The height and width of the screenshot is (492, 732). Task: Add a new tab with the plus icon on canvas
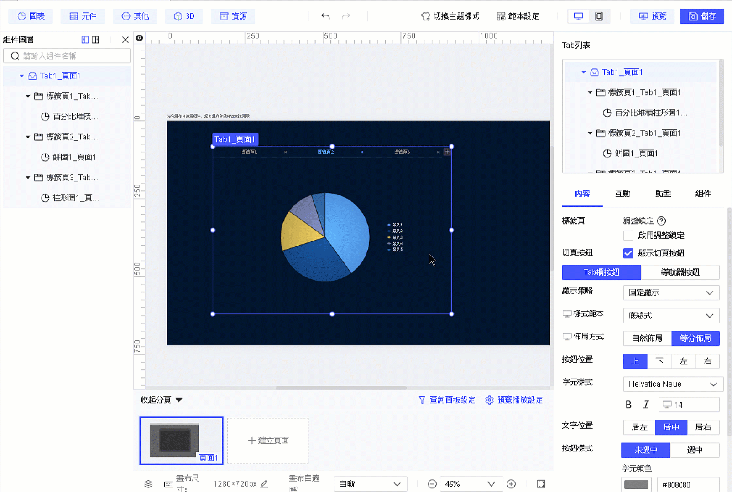pyautogui.click(x=447, y=152)
